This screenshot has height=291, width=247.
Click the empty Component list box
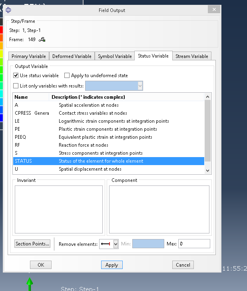point(159,209)
